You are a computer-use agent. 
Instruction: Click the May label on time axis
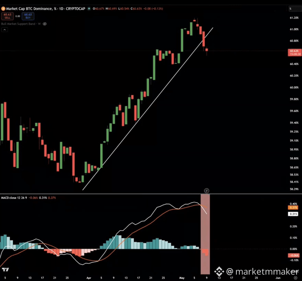pyautogui.click(x=182, y=278)
